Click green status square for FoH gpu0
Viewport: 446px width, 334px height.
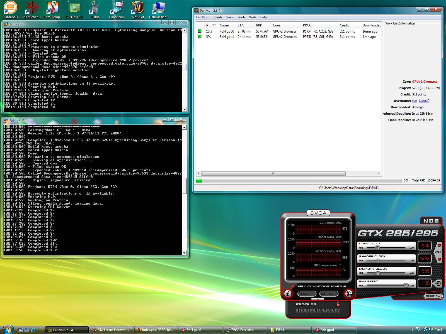click(x=200, y=31)
